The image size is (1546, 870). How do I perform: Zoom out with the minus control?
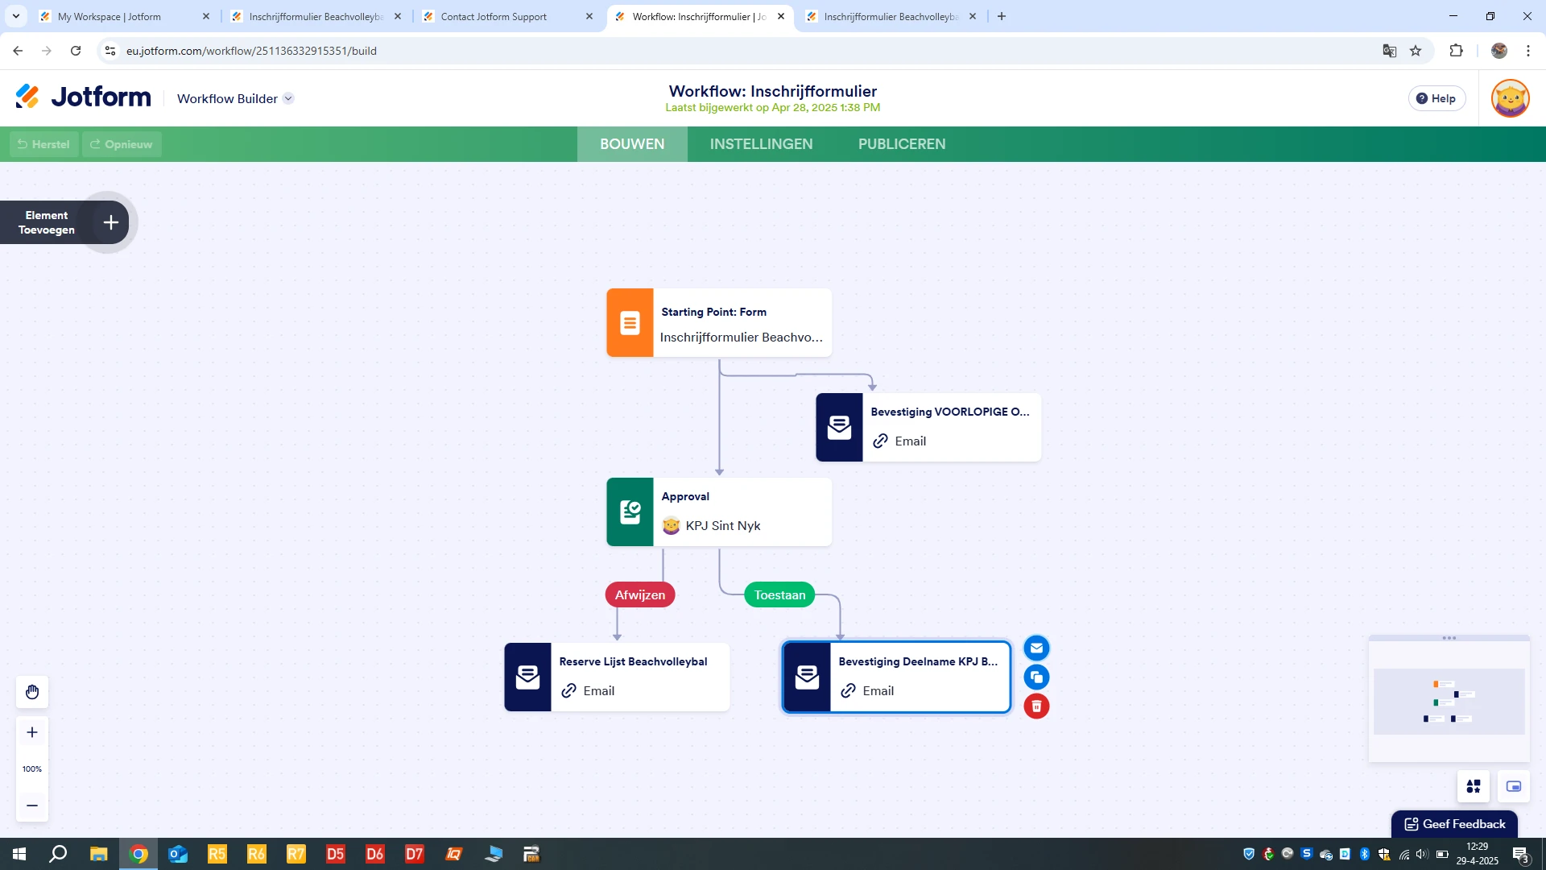tap(31, 806)
